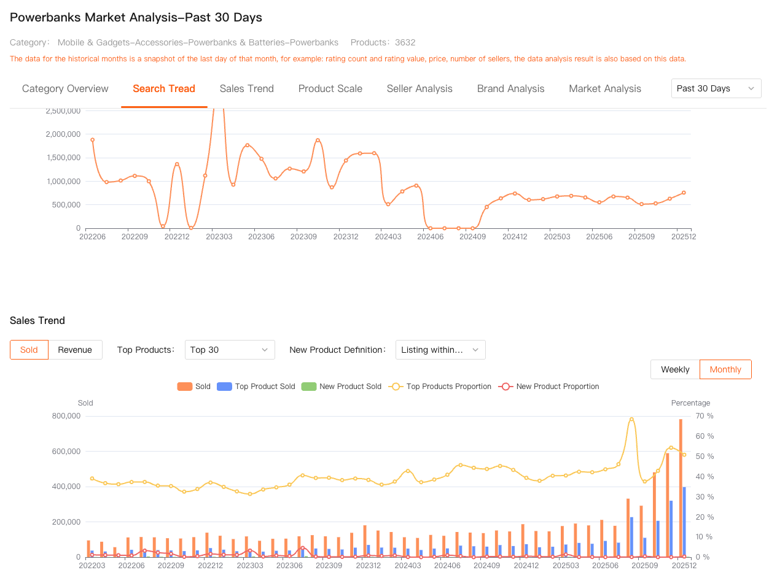The image size is (769, 578).
Task: Switch to Category Overview tab
Action: tap(65, 89)
